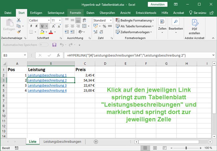
Task: Align text to top of cell
Action: click(67, 20)
